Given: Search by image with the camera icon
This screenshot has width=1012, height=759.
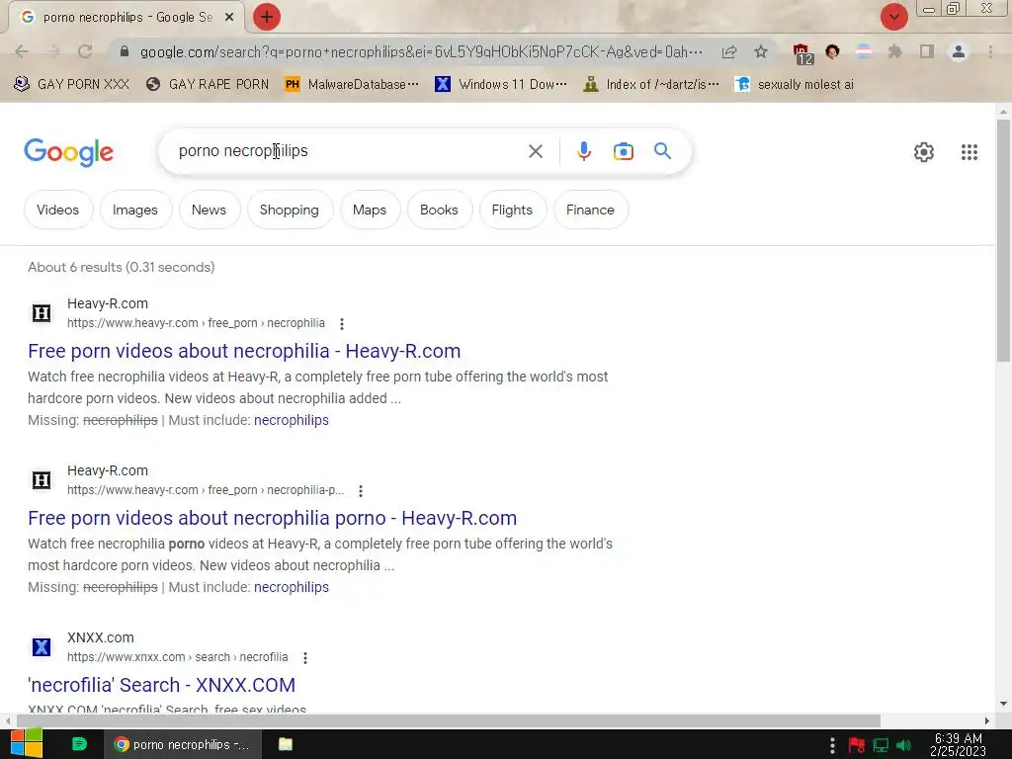Looking at the screenshot, I should point(624,151).
